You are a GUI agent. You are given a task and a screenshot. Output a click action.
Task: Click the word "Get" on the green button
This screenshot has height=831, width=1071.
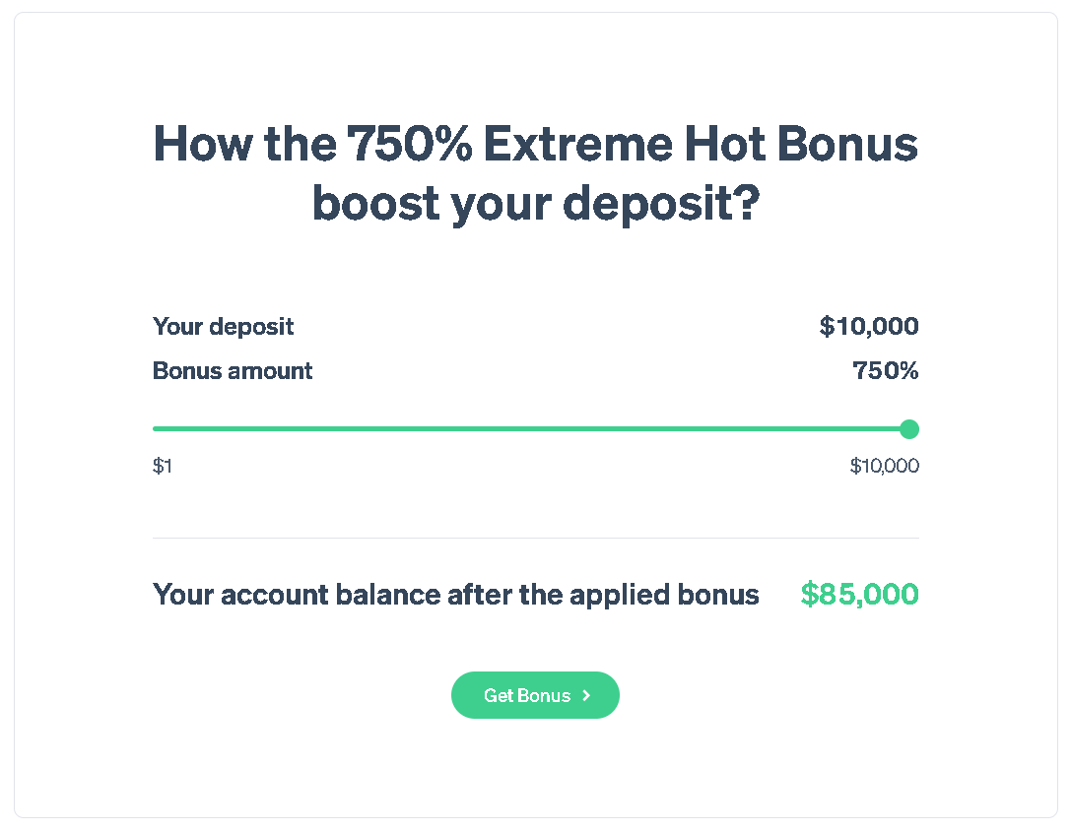click(x=499, y=695)
